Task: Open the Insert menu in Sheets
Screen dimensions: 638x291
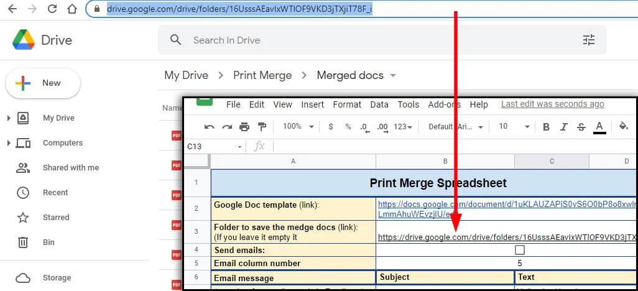Action: pyautogui.click(x=313, y=104)
